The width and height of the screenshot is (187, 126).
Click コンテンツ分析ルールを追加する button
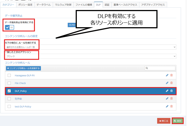[23, 68]
